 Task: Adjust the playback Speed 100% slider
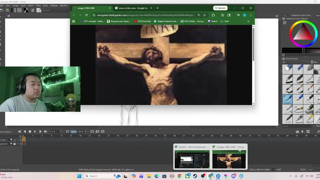[78, 131]
